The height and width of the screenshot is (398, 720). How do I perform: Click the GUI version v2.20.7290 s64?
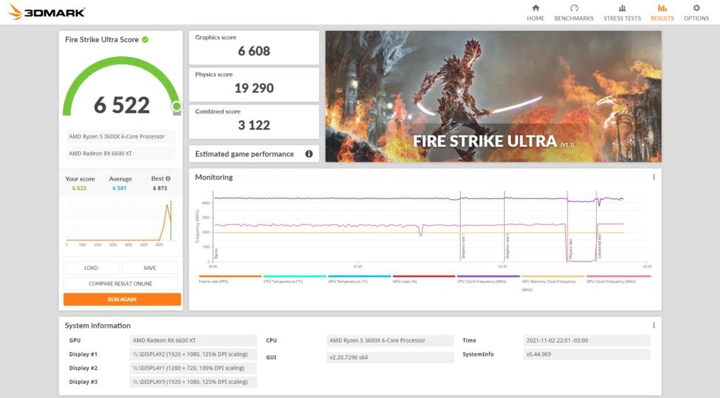[x=390, y=357]
